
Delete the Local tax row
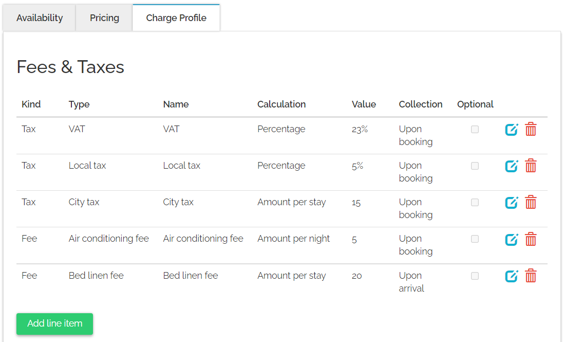click(x=531, y=166)
